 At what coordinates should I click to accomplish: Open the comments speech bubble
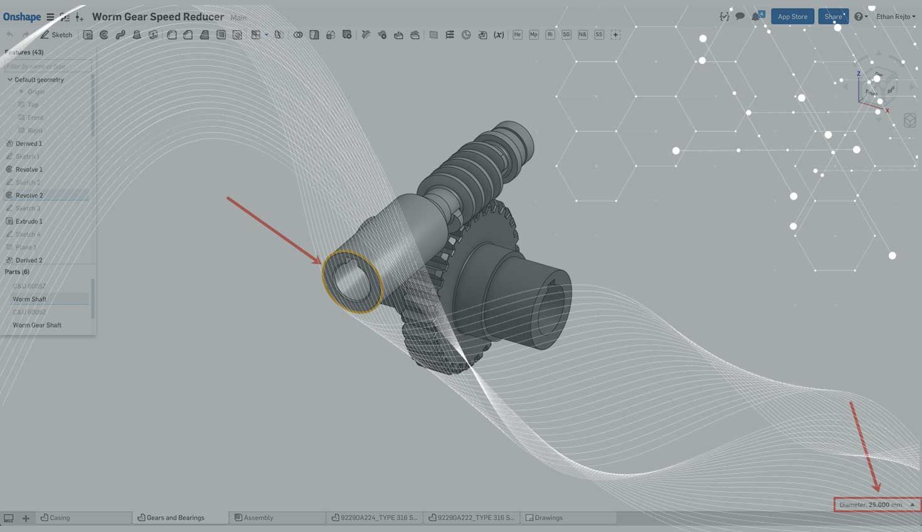740,16
